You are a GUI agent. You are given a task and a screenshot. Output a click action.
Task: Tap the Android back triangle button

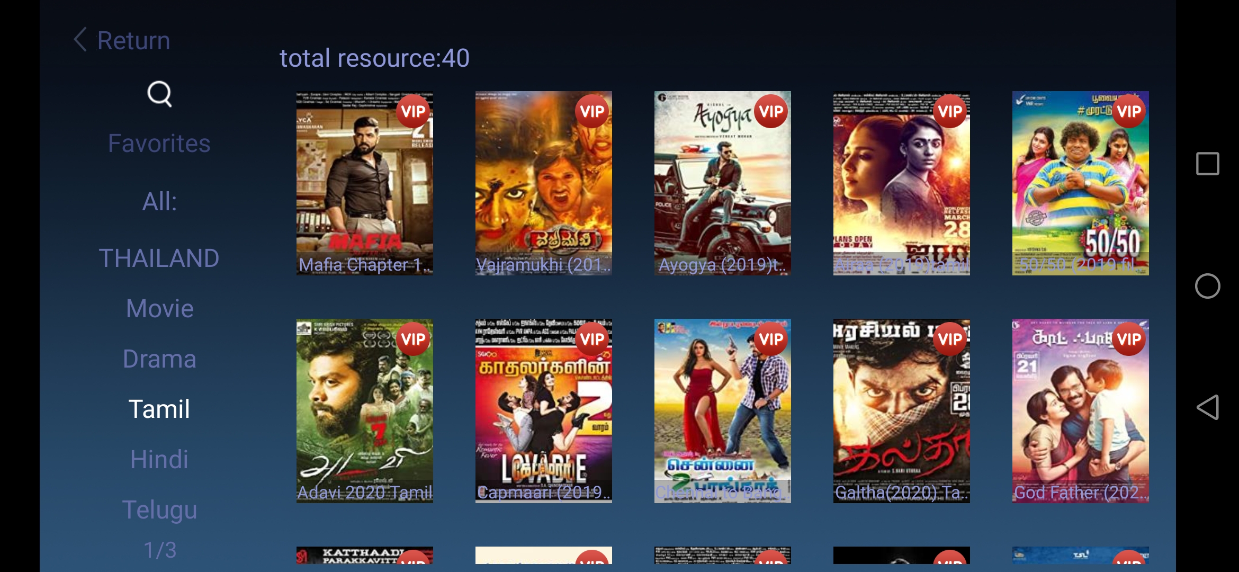tap(1207, 407)
